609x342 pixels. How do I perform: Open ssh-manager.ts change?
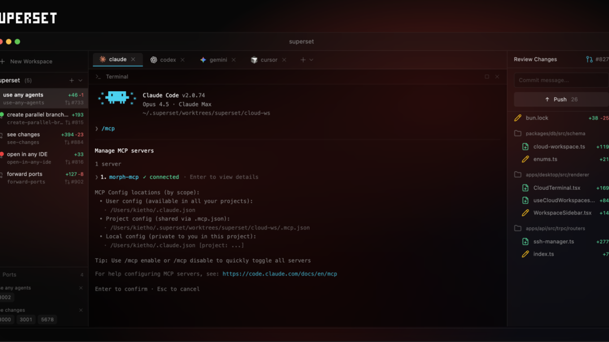pyautogui.click(x=553, y=242)
